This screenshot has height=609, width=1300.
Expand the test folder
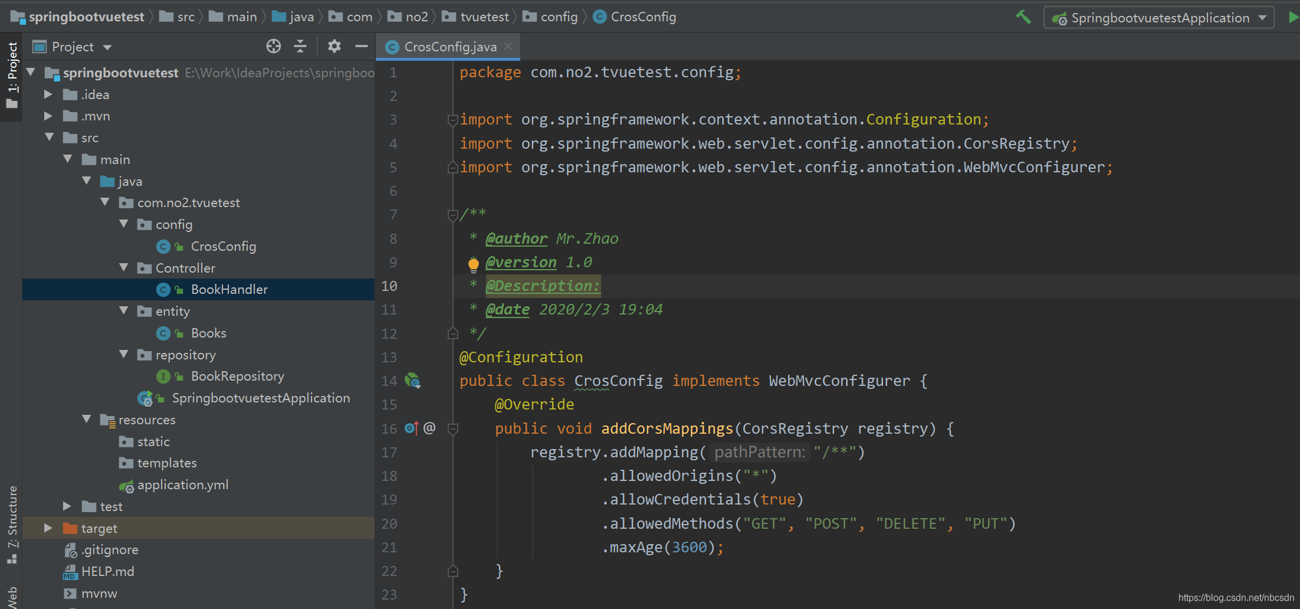point(67,506)
